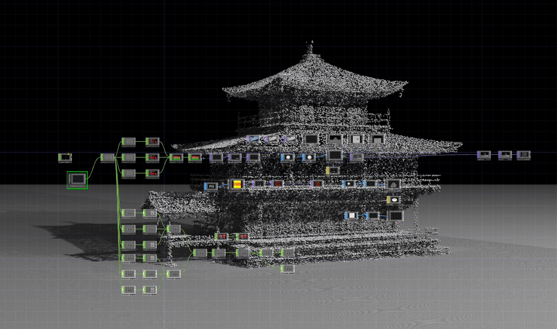Viewport: 557px width, 329px height.
Task: Select the select2 CHOP node
Action: tap(129, 141)
